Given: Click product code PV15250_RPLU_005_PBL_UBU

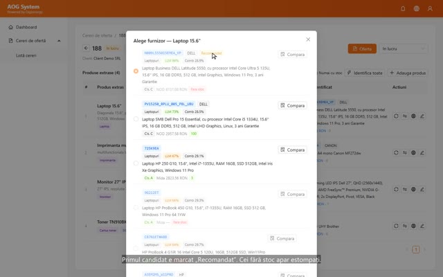Looking at the screenshot, I should [169, 104].
